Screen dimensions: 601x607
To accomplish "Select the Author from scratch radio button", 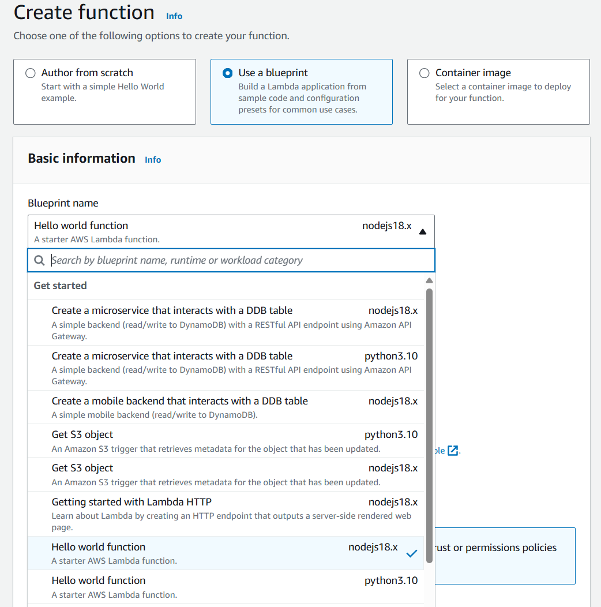I will (x=31, y=73).
